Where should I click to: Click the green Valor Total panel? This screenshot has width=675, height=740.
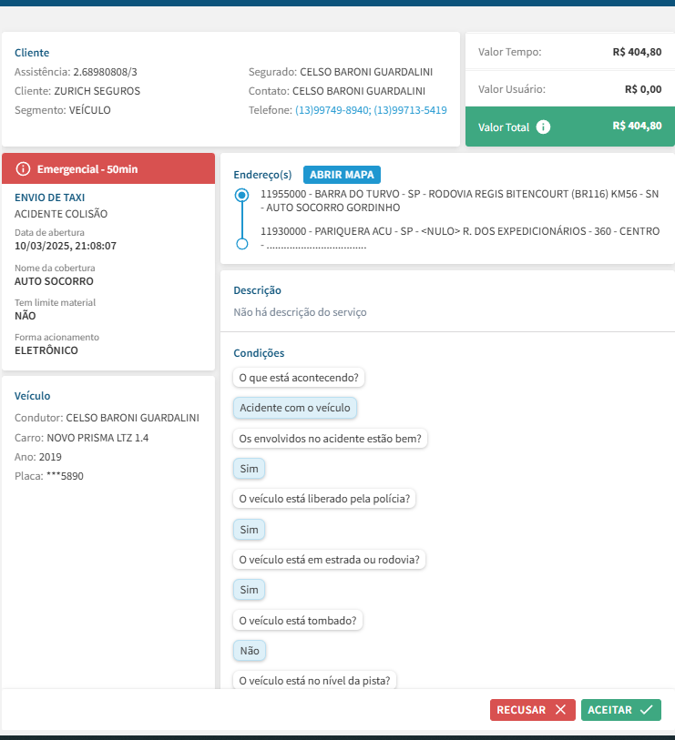click(569, 127)
